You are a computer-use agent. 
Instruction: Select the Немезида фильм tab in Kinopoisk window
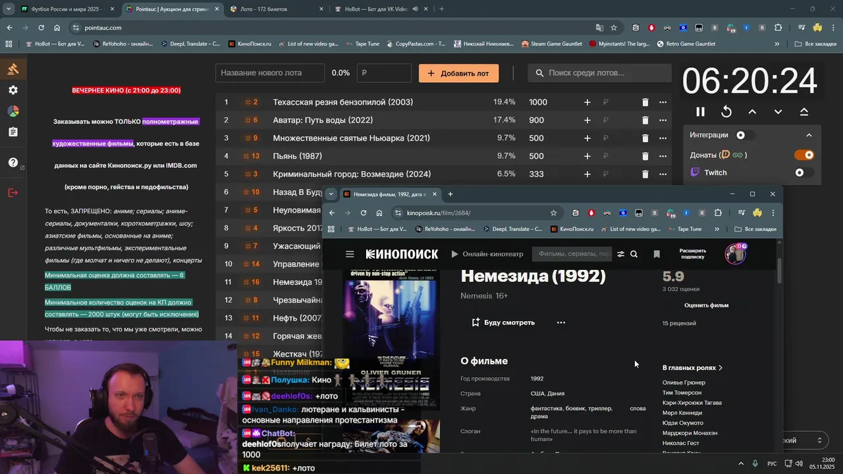tap(390, 194)
